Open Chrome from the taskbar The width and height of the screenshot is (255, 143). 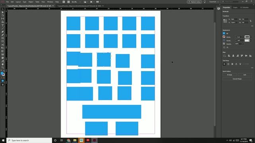(x=69, y=140)
